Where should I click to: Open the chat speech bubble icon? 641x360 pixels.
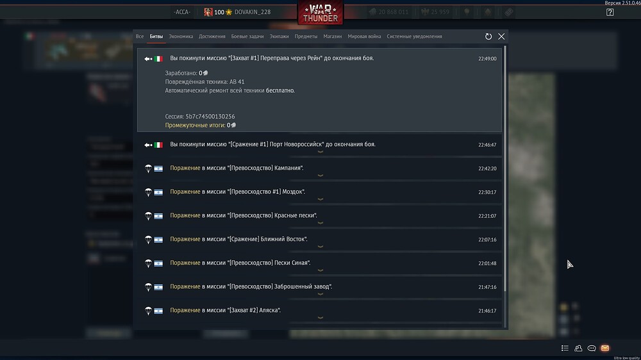point(592,348)
